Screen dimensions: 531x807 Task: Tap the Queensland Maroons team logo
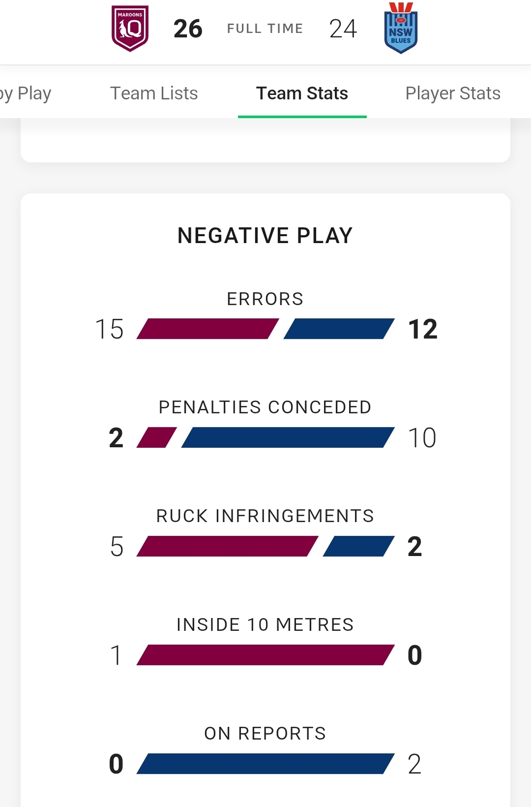point(130,28)
